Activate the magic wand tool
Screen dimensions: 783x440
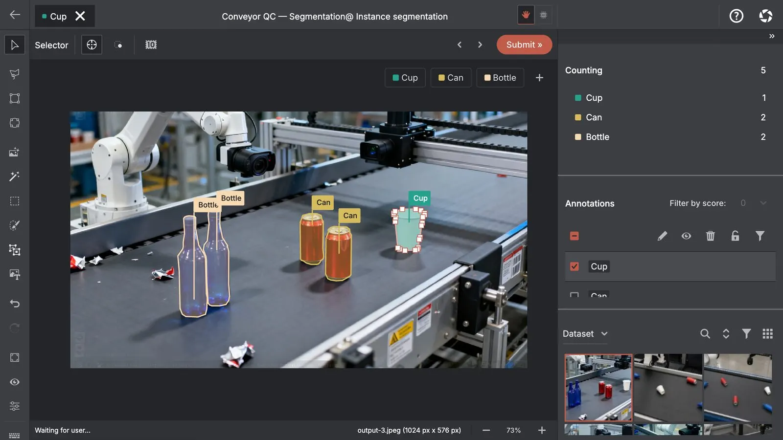click(x=15, y=176)
